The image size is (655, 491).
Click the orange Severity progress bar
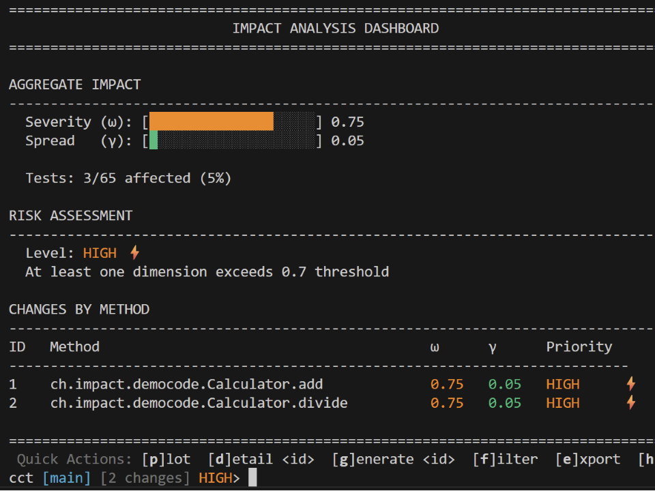click(212, 121)
